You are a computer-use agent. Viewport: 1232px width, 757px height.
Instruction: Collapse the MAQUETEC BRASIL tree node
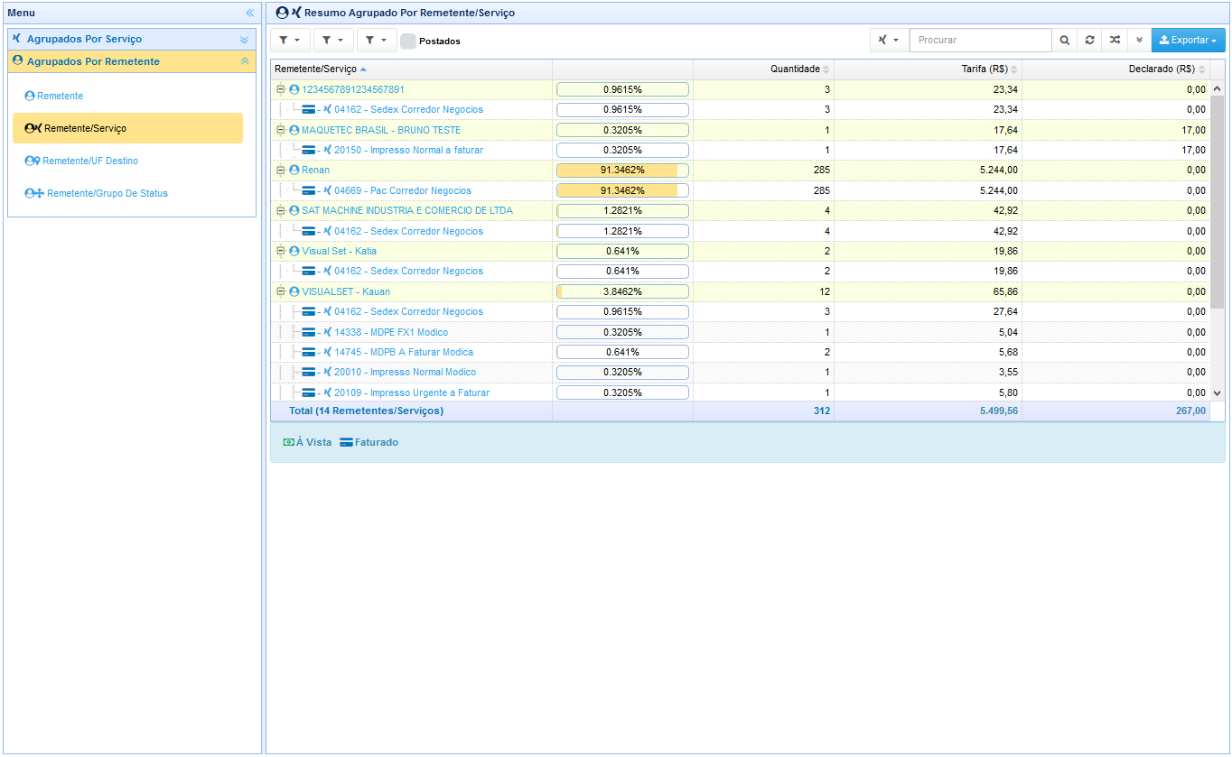281,130
